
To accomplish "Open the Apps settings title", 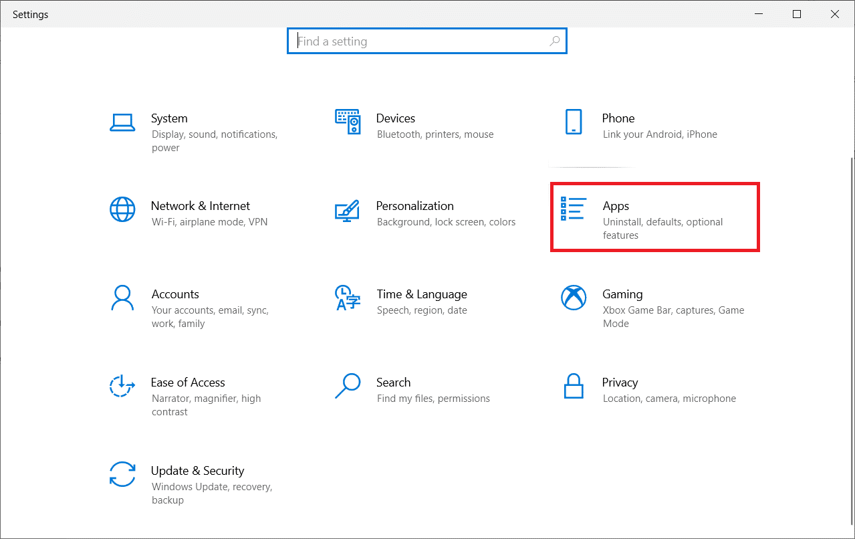I will pyautogui.click(x=616, y=206).
